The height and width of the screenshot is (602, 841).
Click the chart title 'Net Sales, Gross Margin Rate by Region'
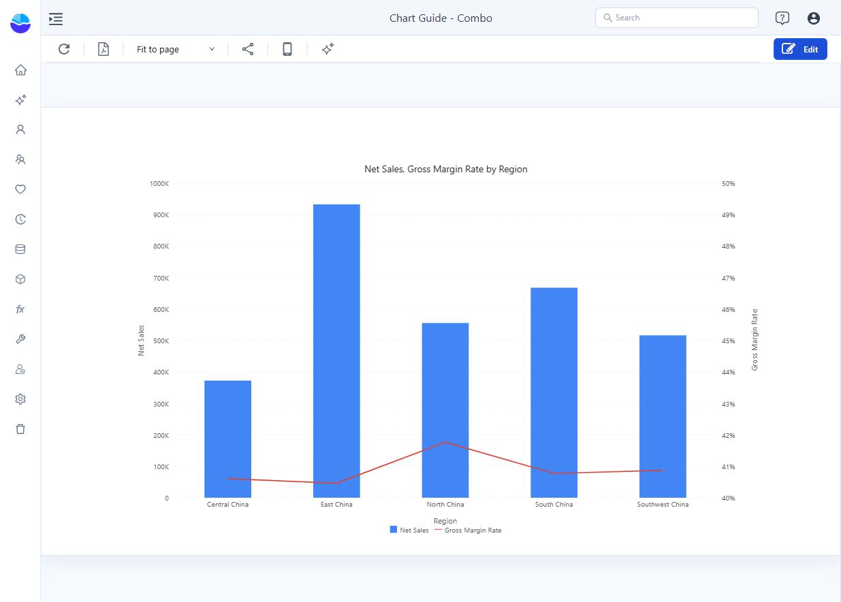(x=446, y=169)
